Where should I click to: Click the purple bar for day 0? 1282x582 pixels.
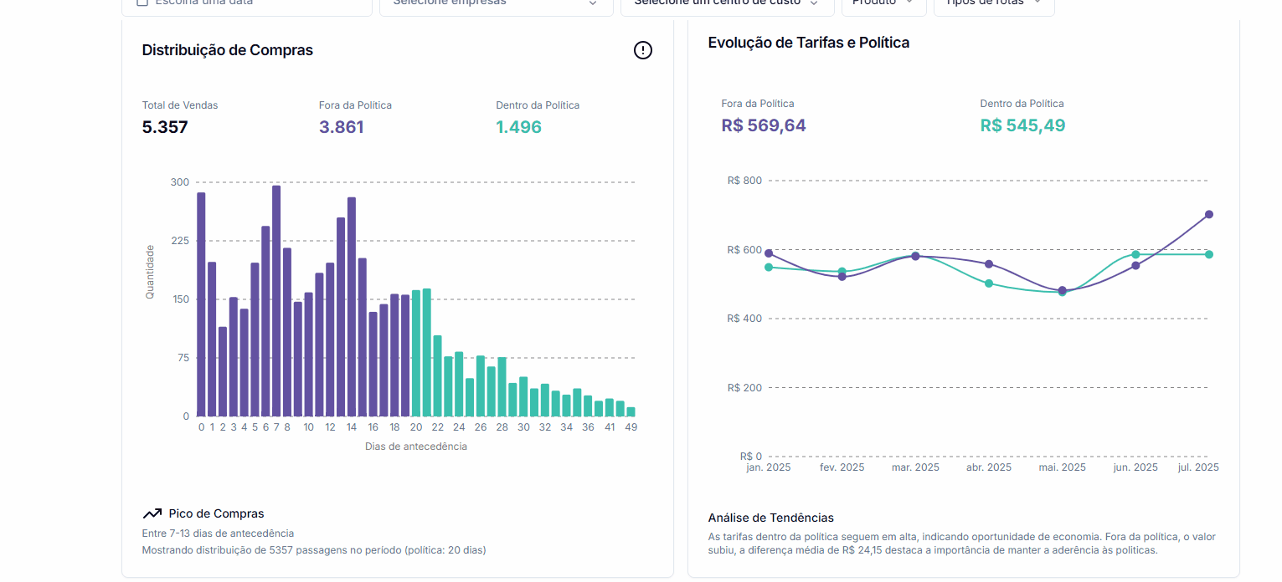point(201,304)
